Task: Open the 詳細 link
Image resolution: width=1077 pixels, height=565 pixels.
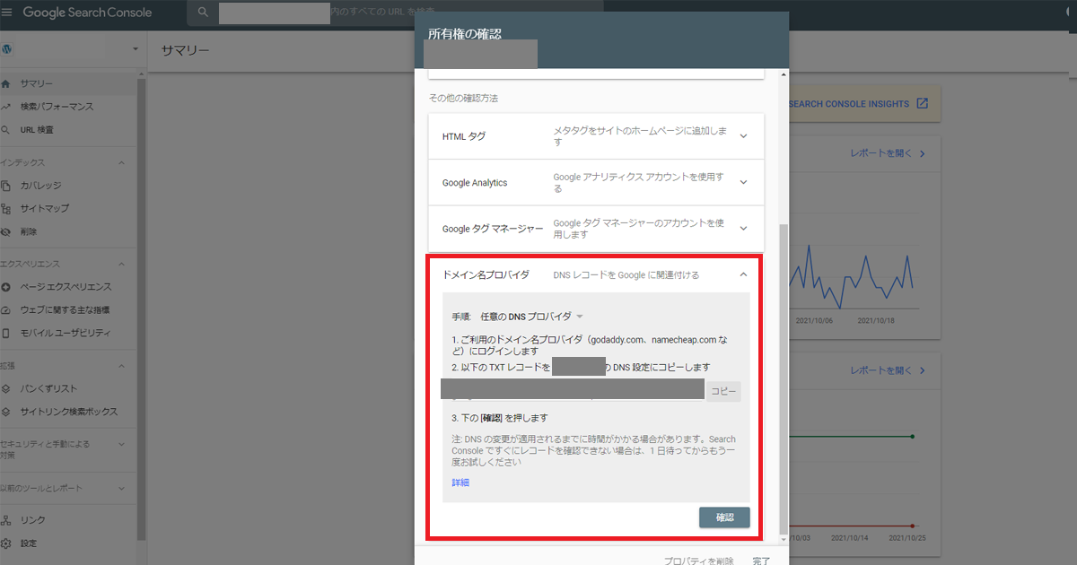Action: coord(460,482)
